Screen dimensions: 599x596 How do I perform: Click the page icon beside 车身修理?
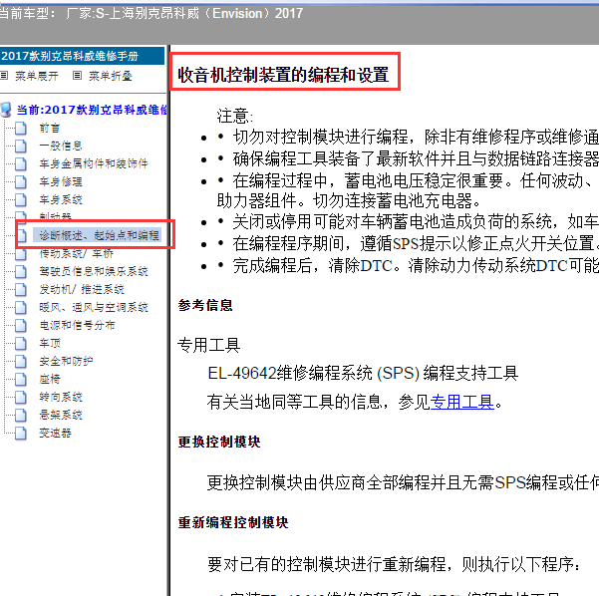(x=21, y=181)
